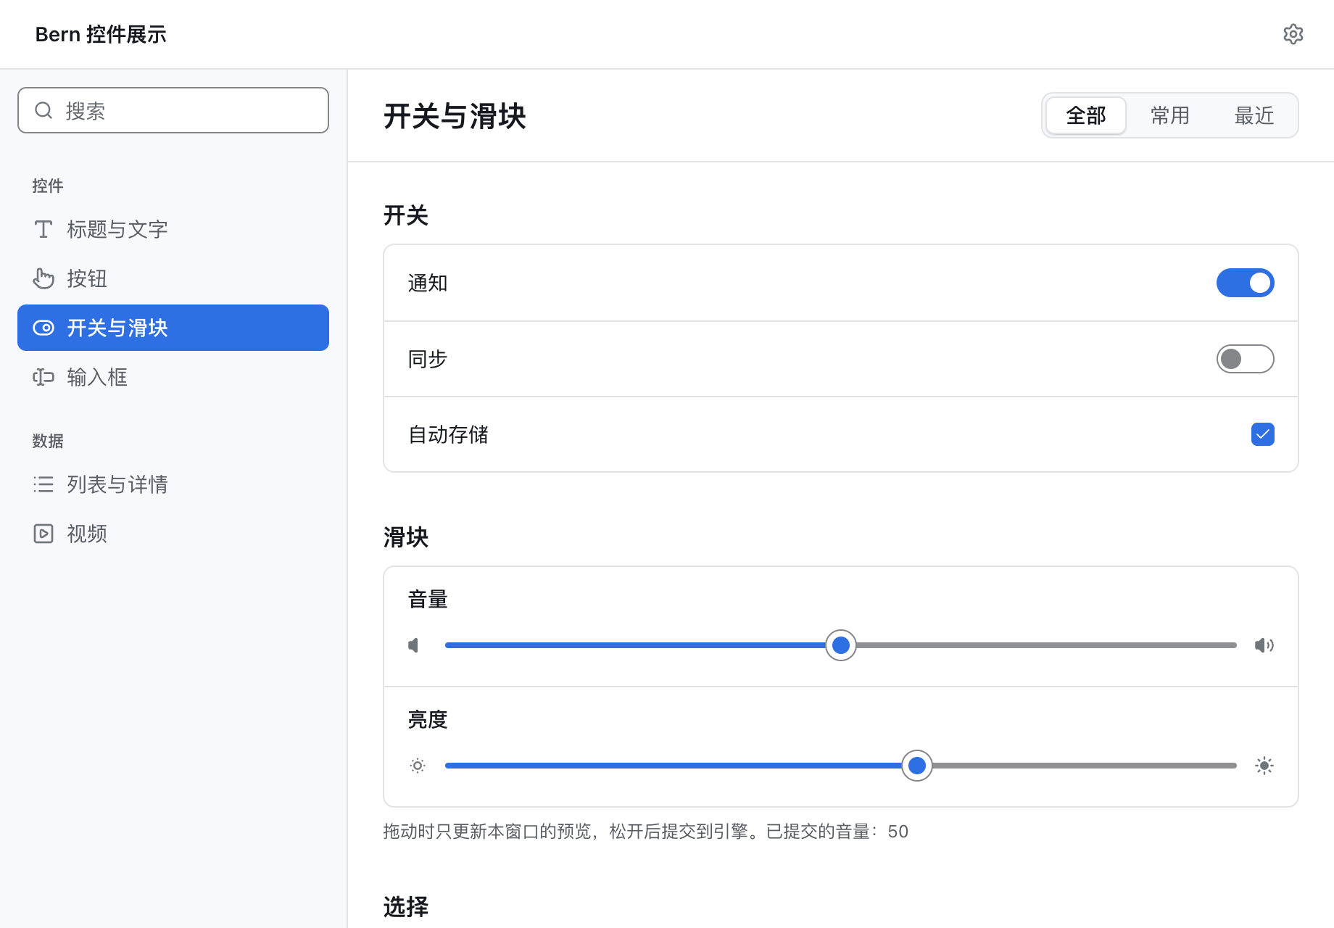This screenshot has height=928, width=1334.
Task: Open the 按钮 sidebar item
Action: (173, 278)
